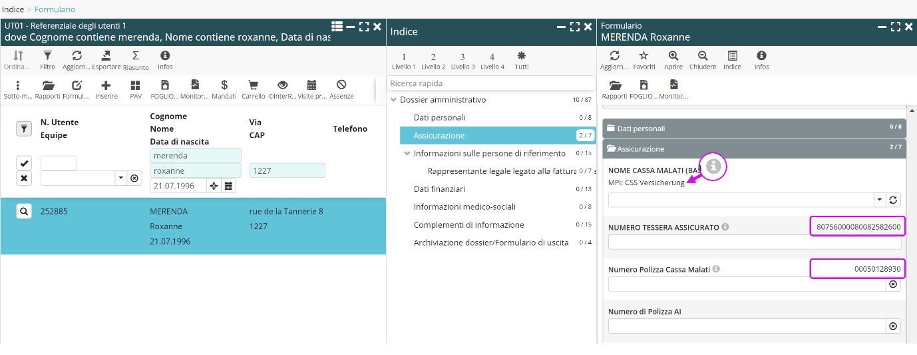This screenshot has width=917, height=355.
Task: Toggle the filter funnel button beside N. Utente
Action: pos(24,129)
